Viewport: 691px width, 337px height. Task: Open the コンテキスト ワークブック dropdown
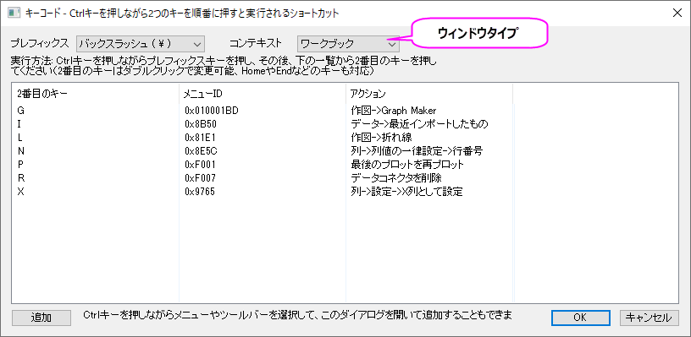click(348, 44)
